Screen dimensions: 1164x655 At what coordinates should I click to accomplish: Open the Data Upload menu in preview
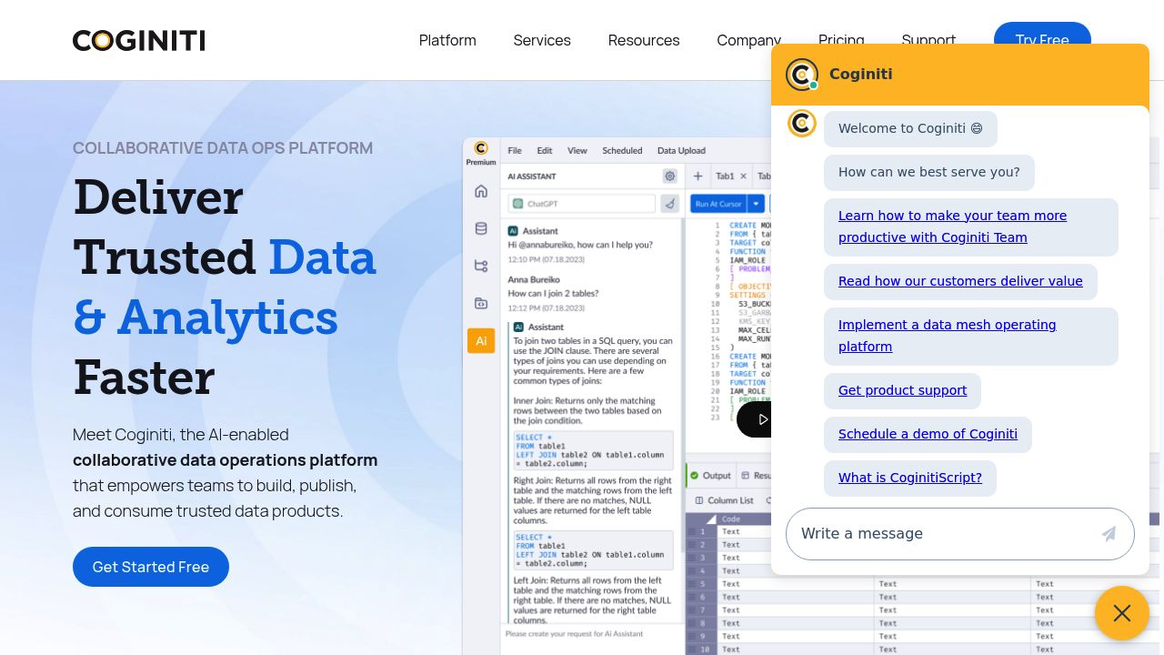681,151
